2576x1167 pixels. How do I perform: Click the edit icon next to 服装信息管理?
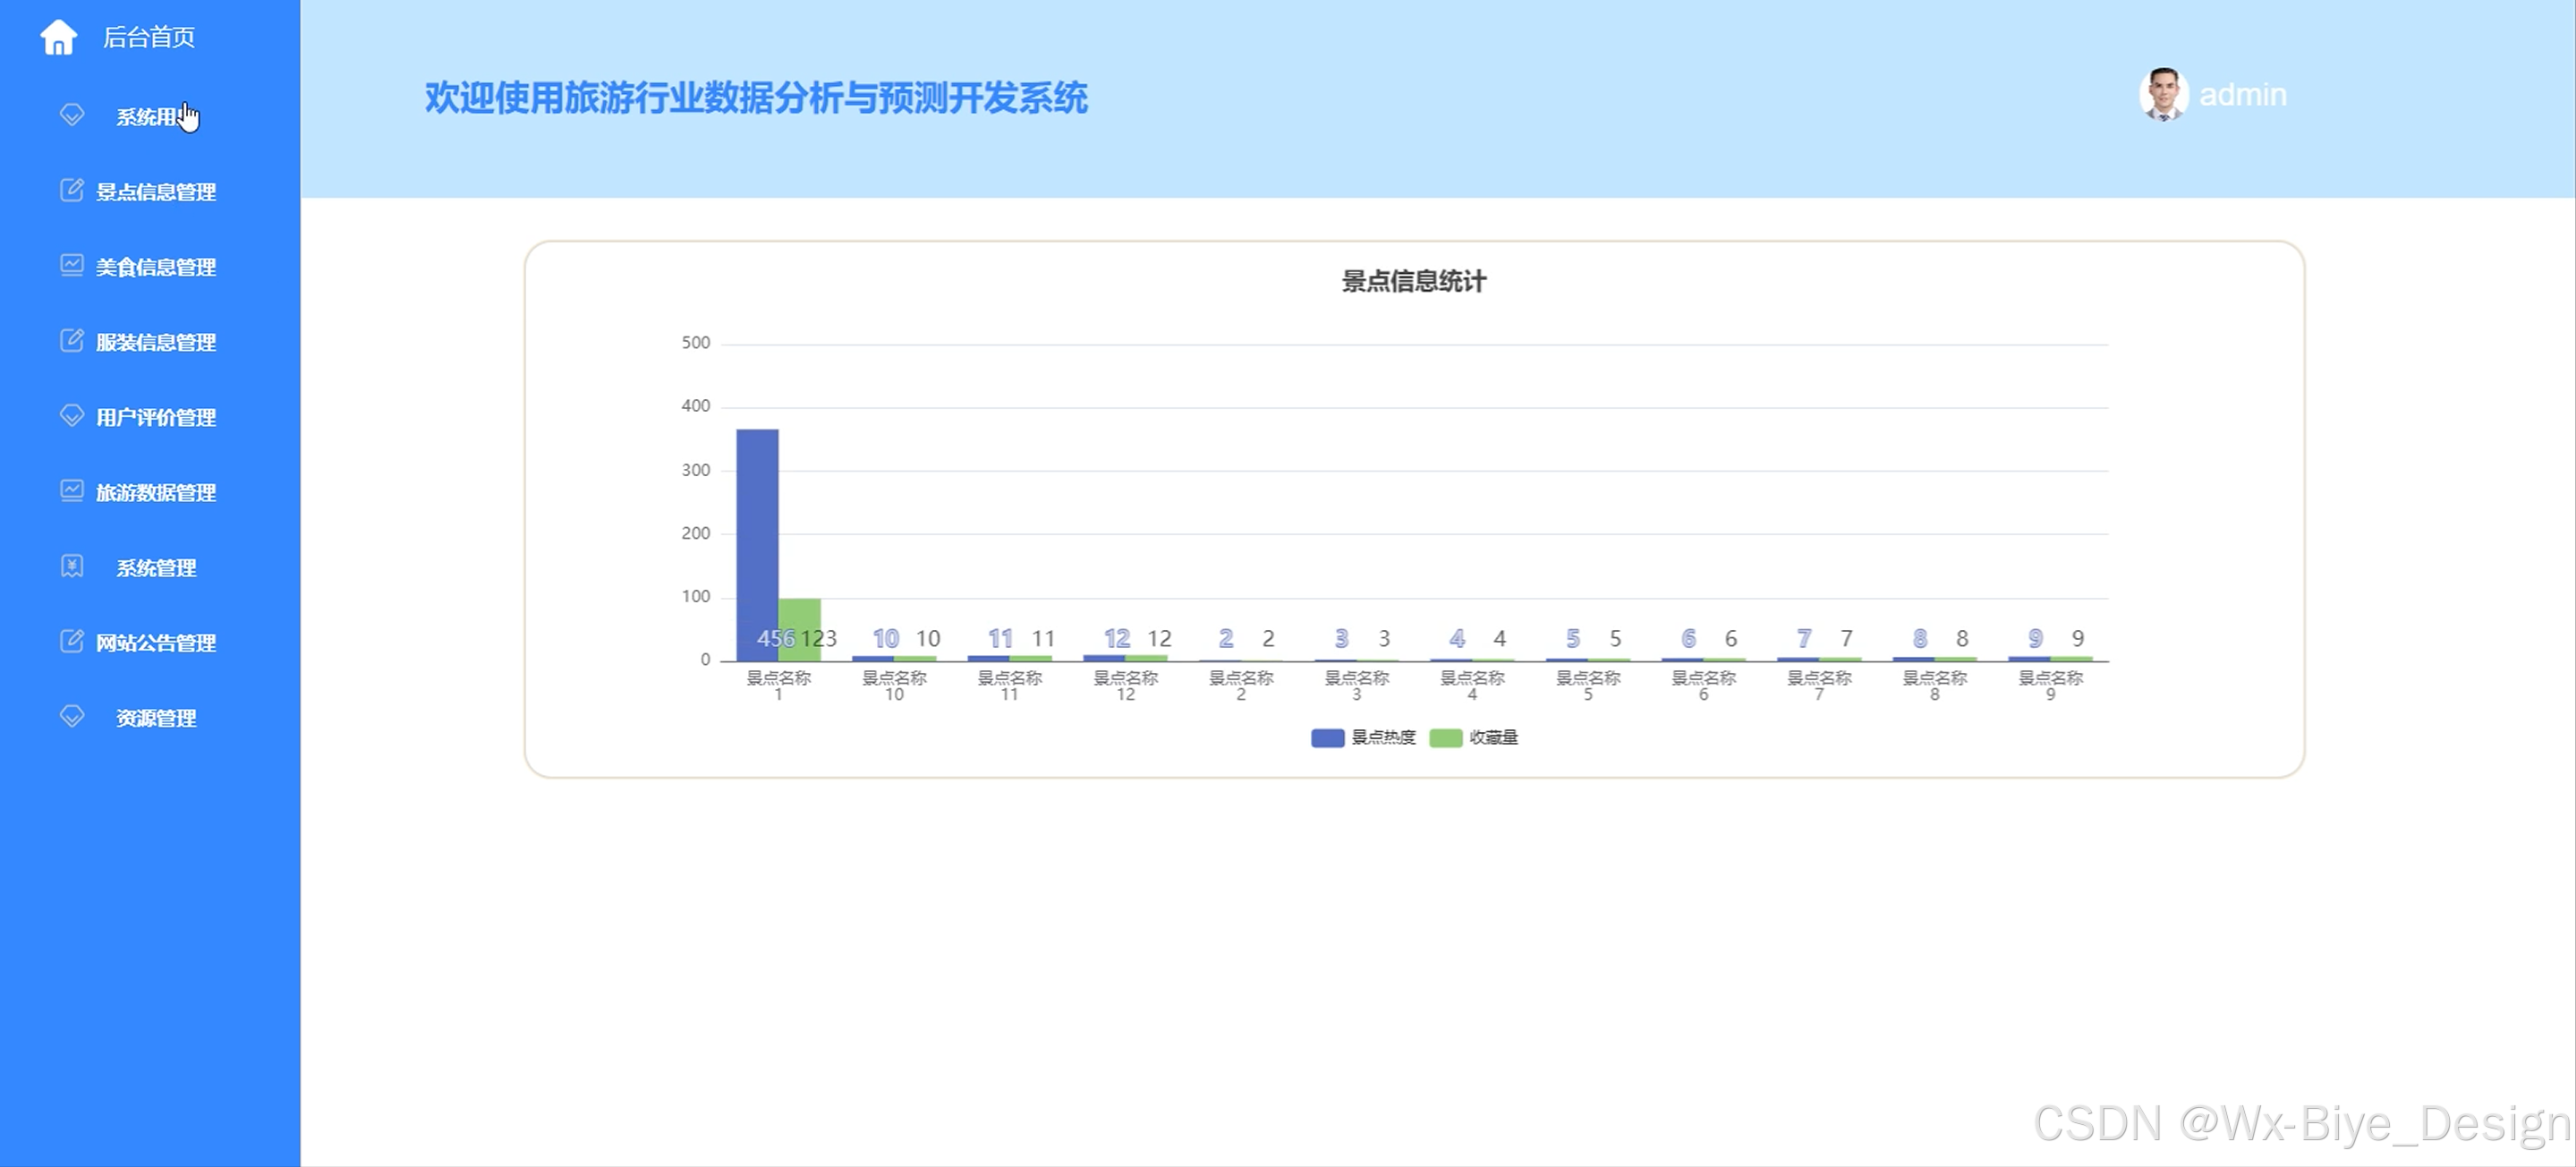tap(72, 340)
